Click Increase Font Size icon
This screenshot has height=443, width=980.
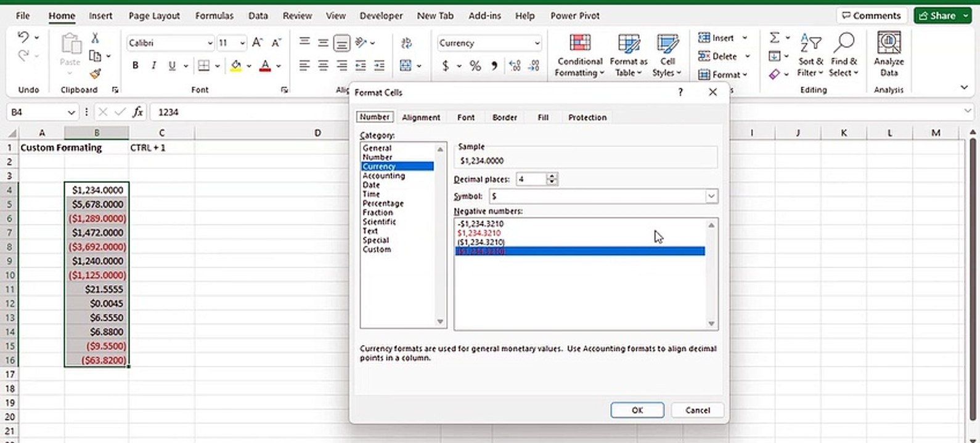[x=258, y=42]
